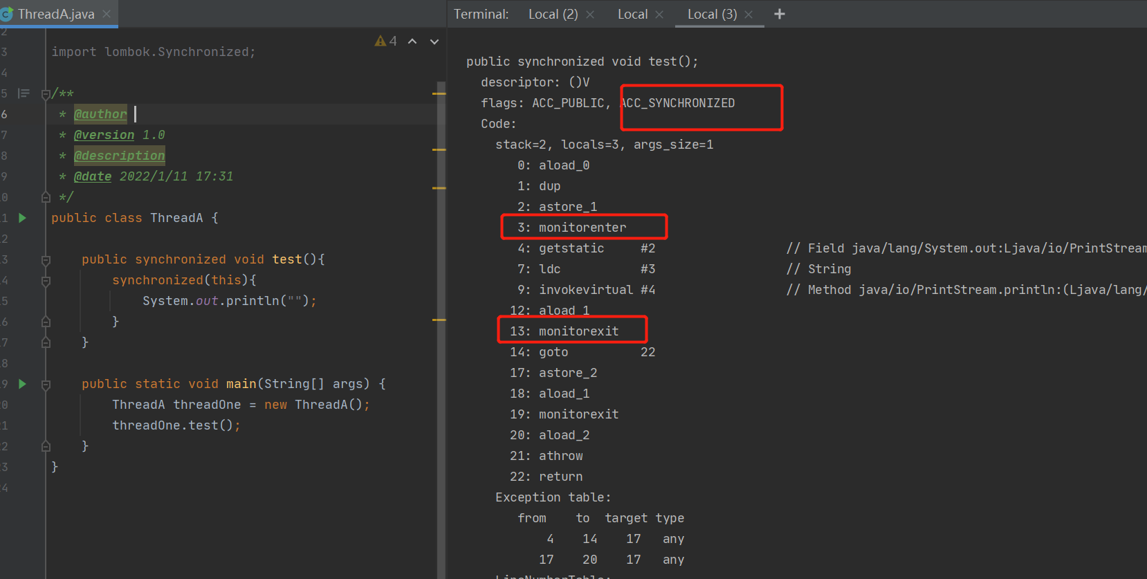The width and height of the screenshot is (1147, 579).
Task: Fold the closing brace of synchronized block
Action: pos(46,322)
